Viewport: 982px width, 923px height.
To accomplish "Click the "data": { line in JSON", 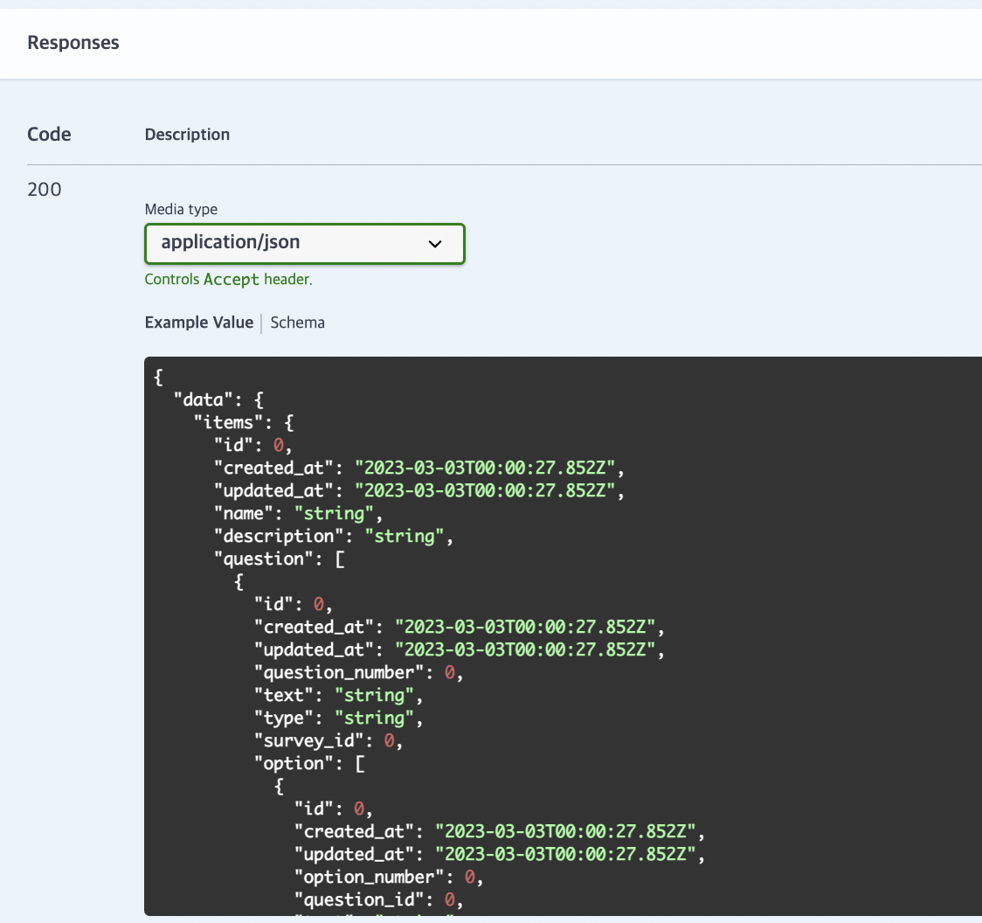I will 218,399.
